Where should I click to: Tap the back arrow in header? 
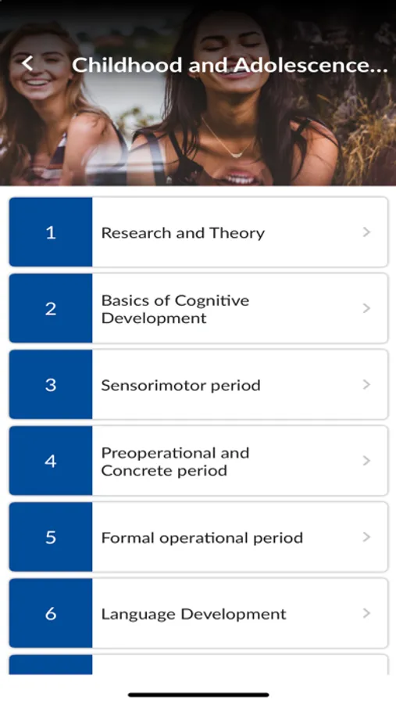point(27,63)
